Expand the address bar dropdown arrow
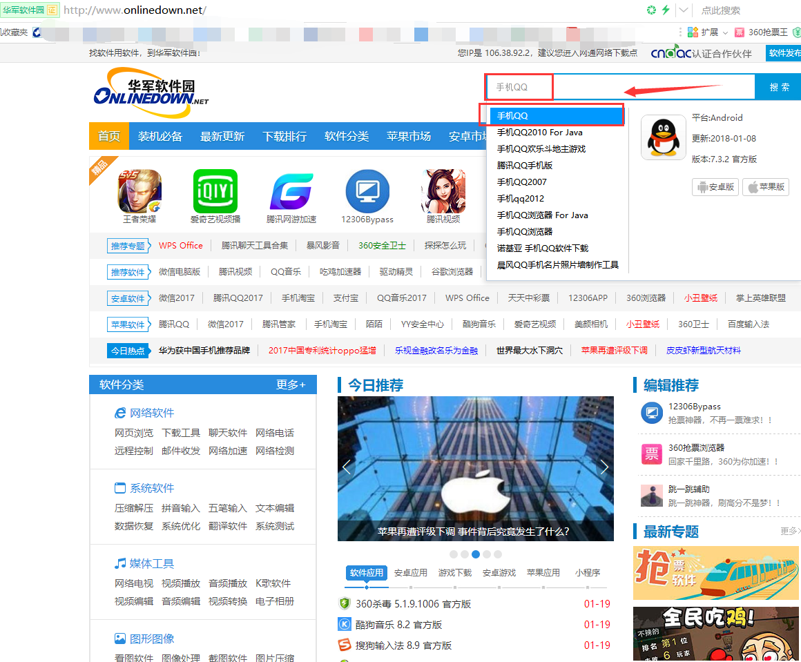 684,10
